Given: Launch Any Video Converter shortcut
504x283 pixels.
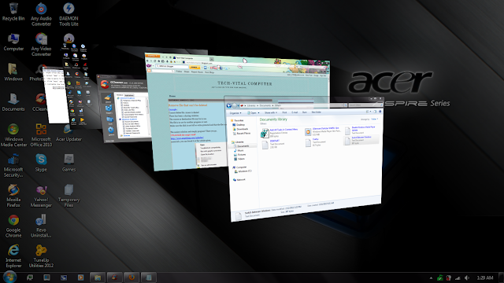Looking at the screenshot, I should [x=41, y=45].
